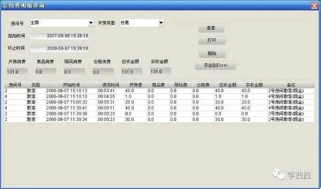Click the 打印 button
321x189 pixels.
211,40
